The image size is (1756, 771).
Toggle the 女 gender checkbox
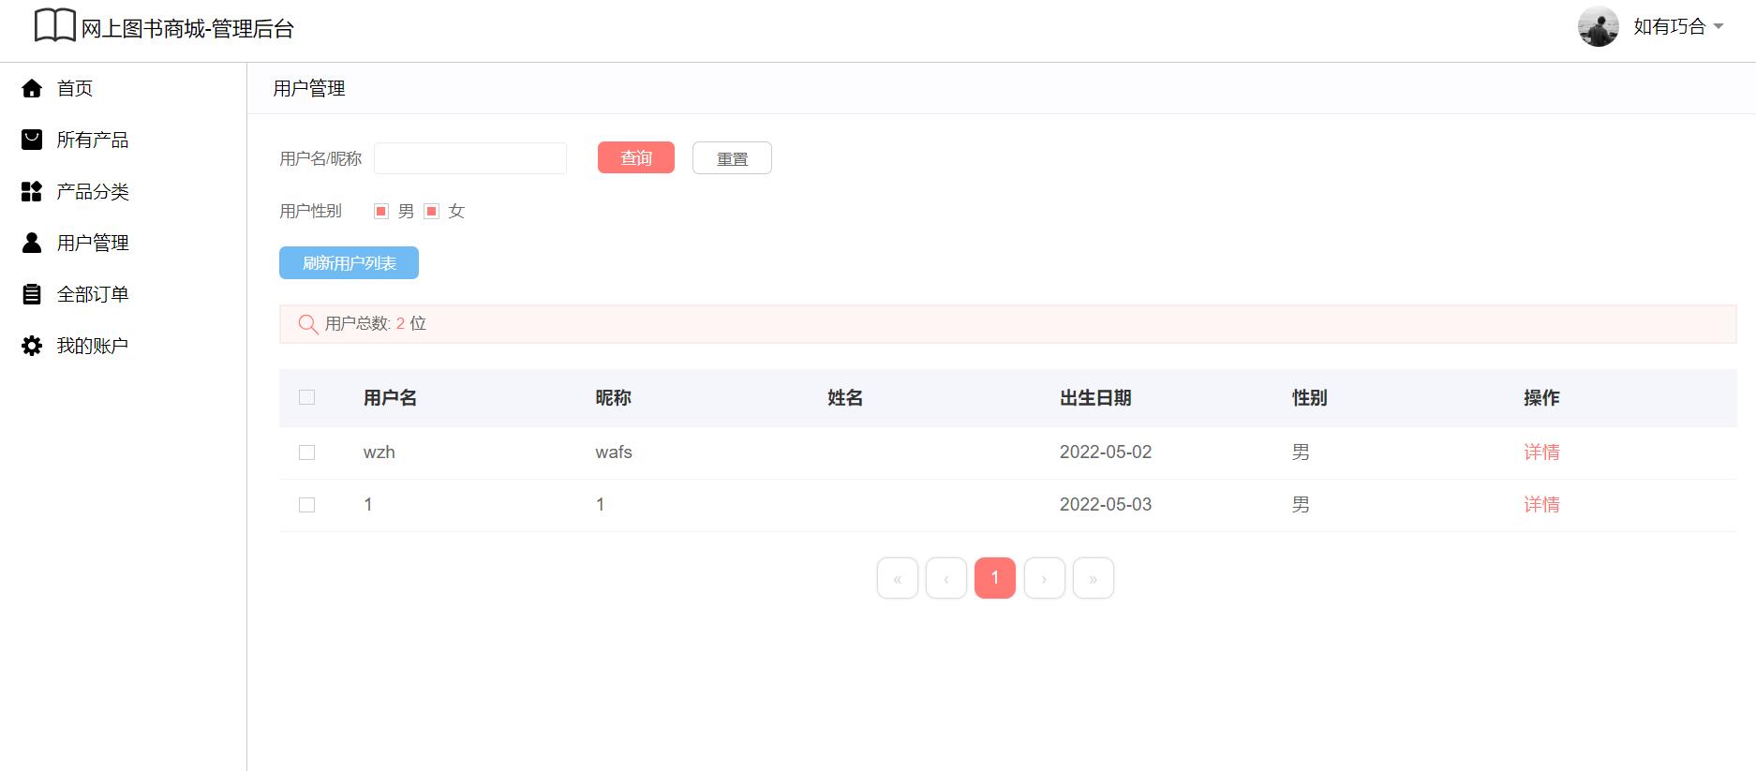[432, 211]
